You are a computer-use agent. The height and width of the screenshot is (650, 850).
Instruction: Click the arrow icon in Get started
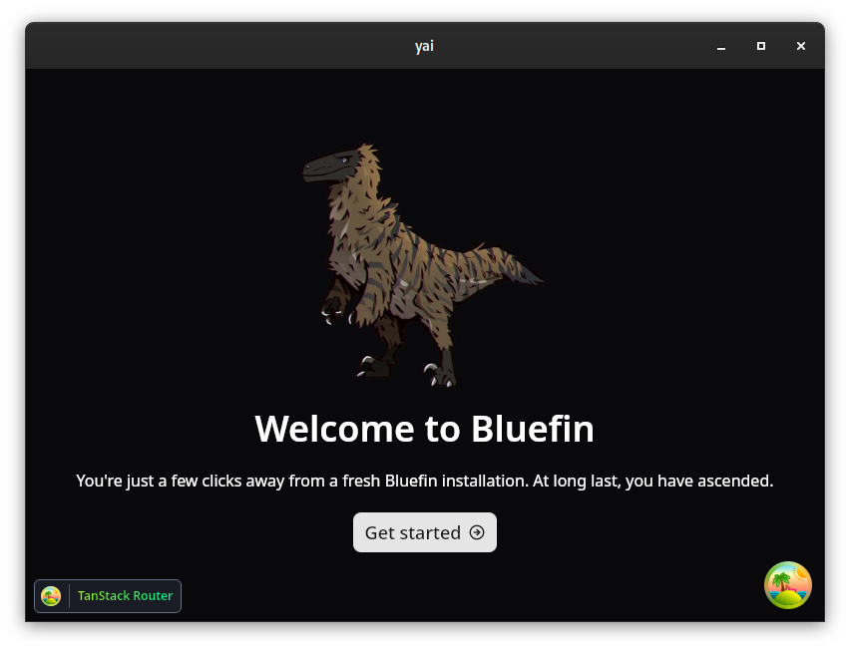(x=477, y=532)
